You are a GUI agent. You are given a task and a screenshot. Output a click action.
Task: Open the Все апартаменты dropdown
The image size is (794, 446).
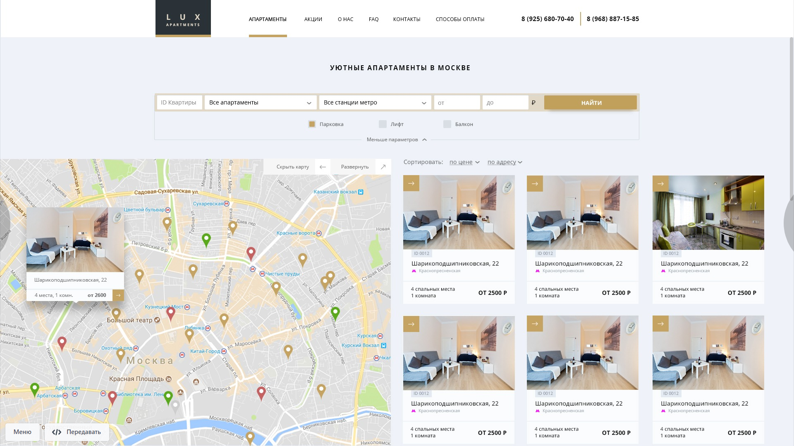[260, 102]
